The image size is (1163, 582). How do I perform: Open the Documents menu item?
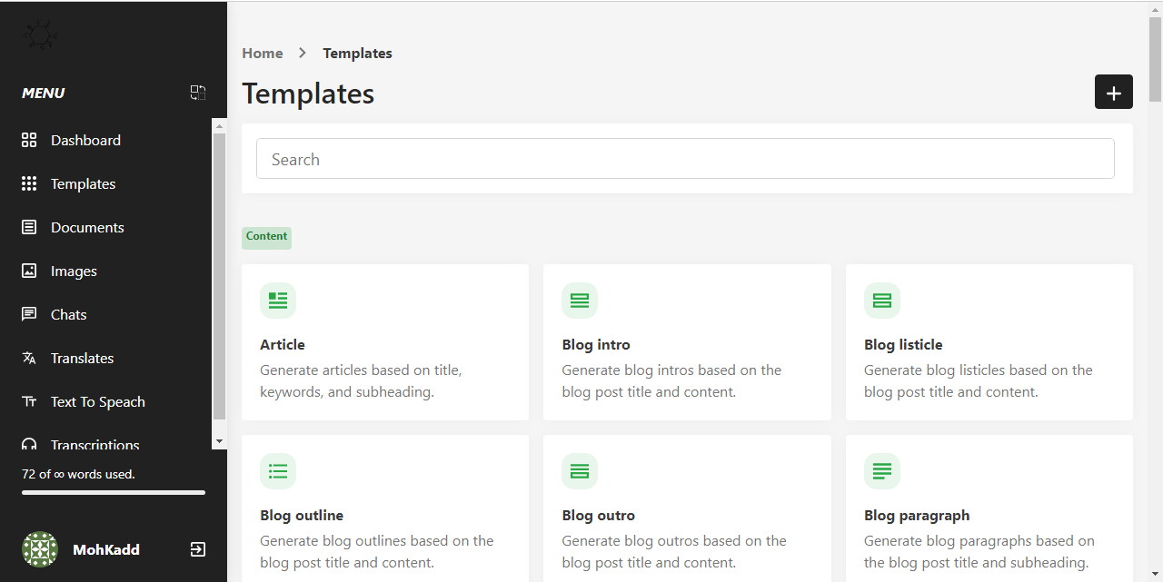click(87, 228)
